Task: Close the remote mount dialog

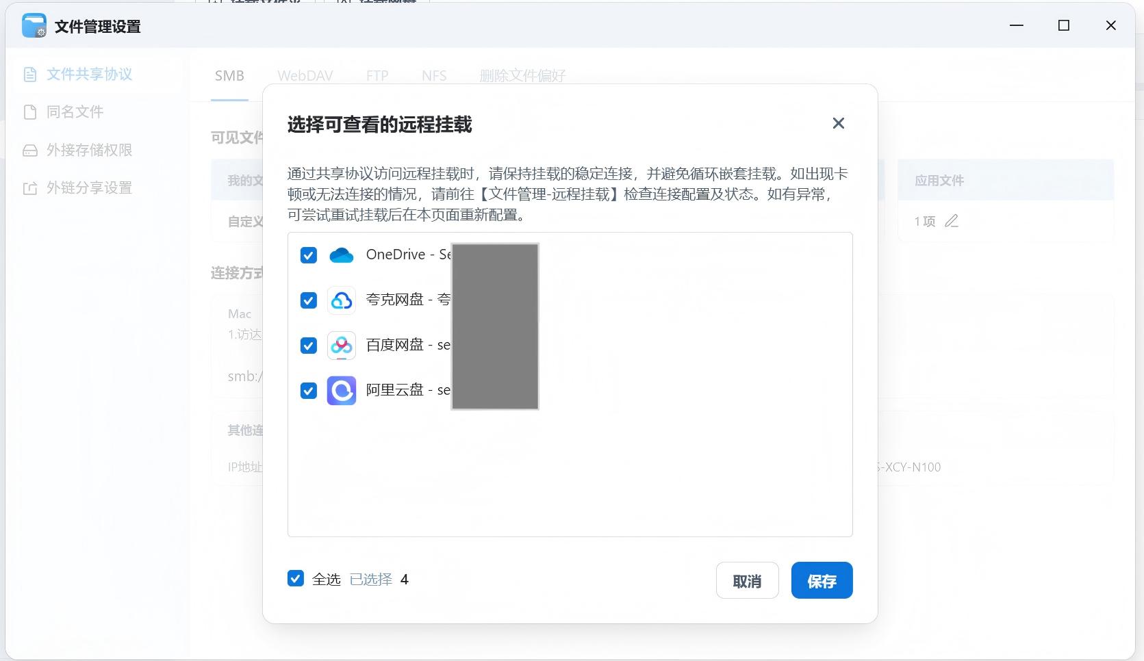Action: 839,123
